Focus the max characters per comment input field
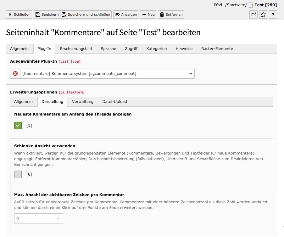 (x=35, y=218)
